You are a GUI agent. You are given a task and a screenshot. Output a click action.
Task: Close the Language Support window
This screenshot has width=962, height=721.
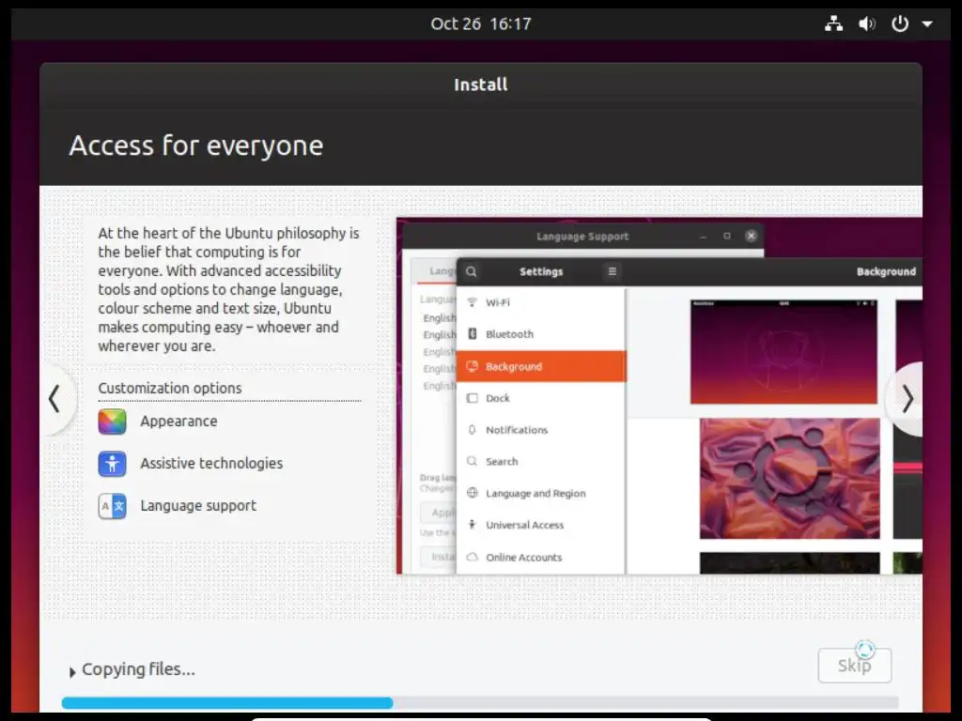click(751, 236)
